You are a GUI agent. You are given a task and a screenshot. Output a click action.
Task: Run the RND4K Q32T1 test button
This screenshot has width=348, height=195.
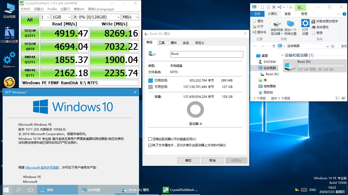point(30,60)
